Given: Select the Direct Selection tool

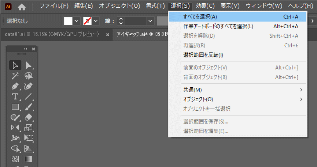Looking at the screenshot, I should [29, 65].
